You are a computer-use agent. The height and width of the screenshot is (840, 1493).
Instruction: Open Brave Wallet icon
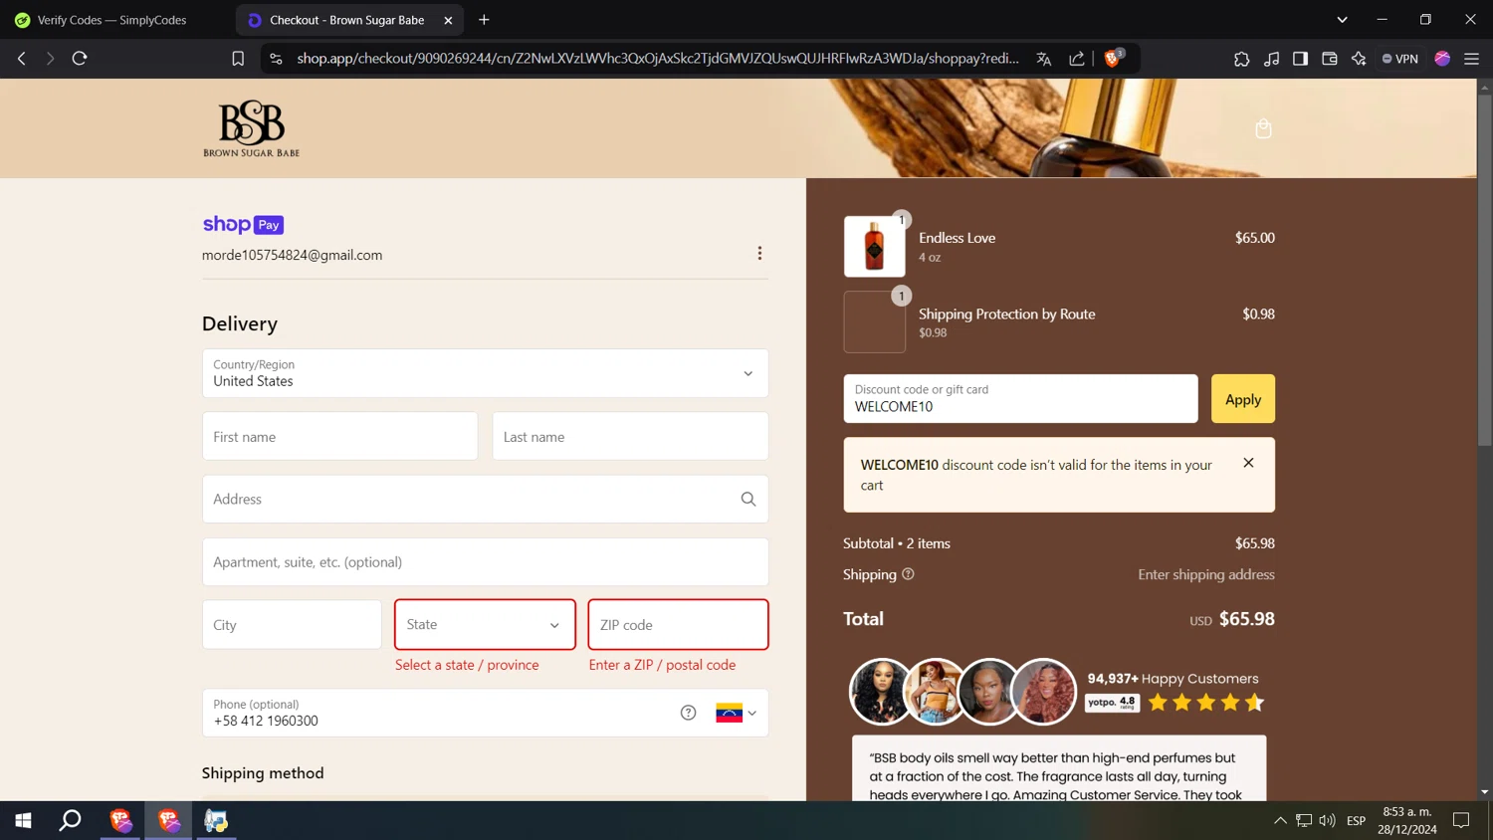(x=1329, y=59)
